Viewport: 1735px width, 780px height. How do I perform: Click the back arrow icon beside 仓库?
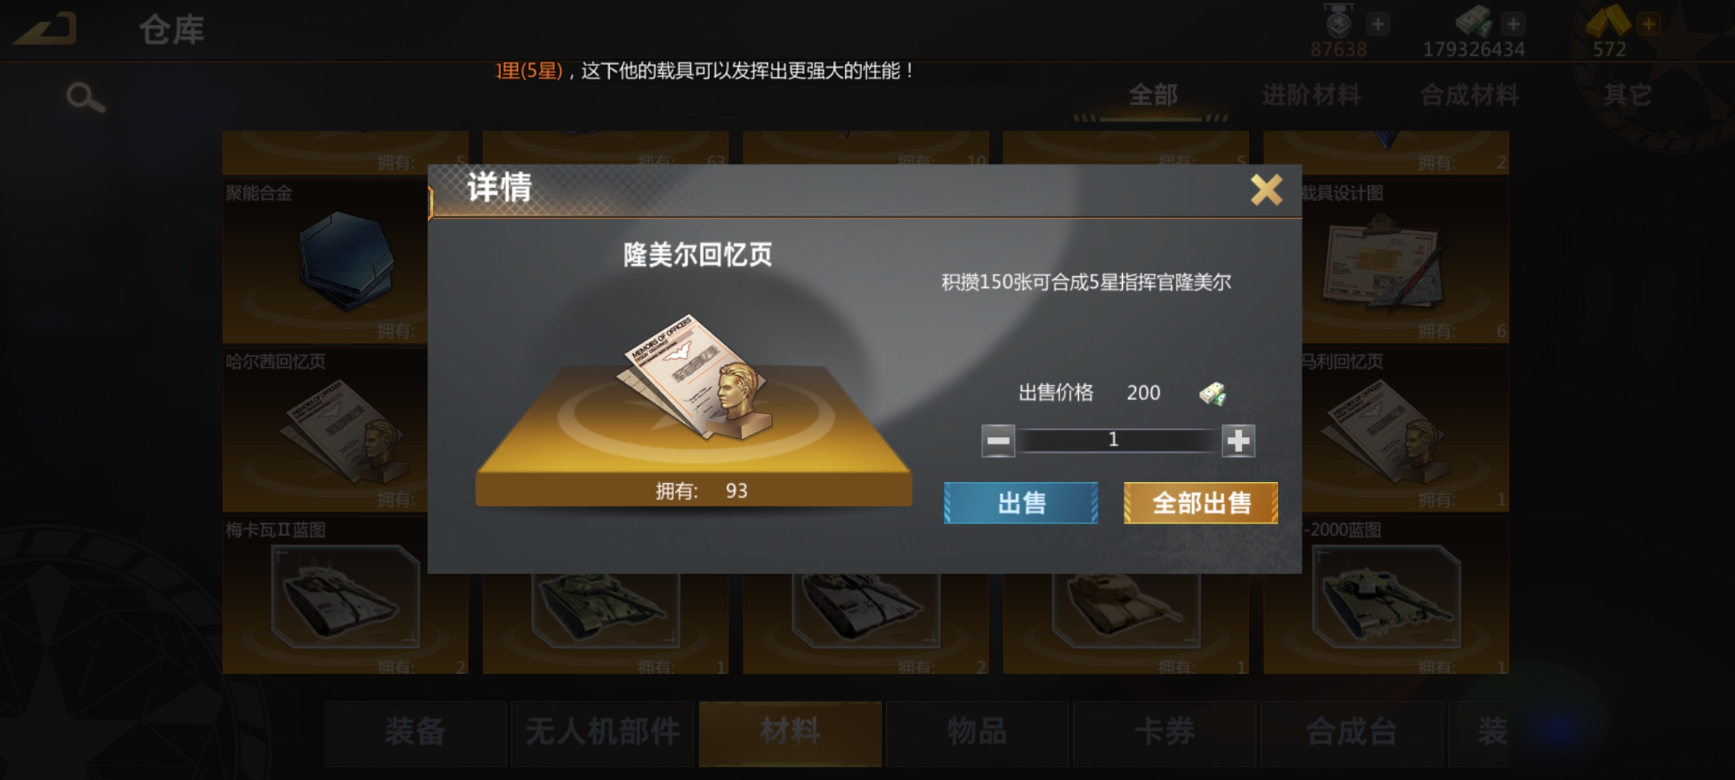(x=46, y=29)
